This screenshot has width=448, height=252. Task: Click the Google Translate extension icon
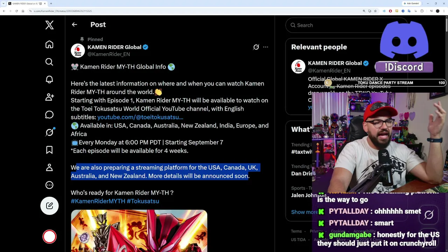[x=409, y=11]
